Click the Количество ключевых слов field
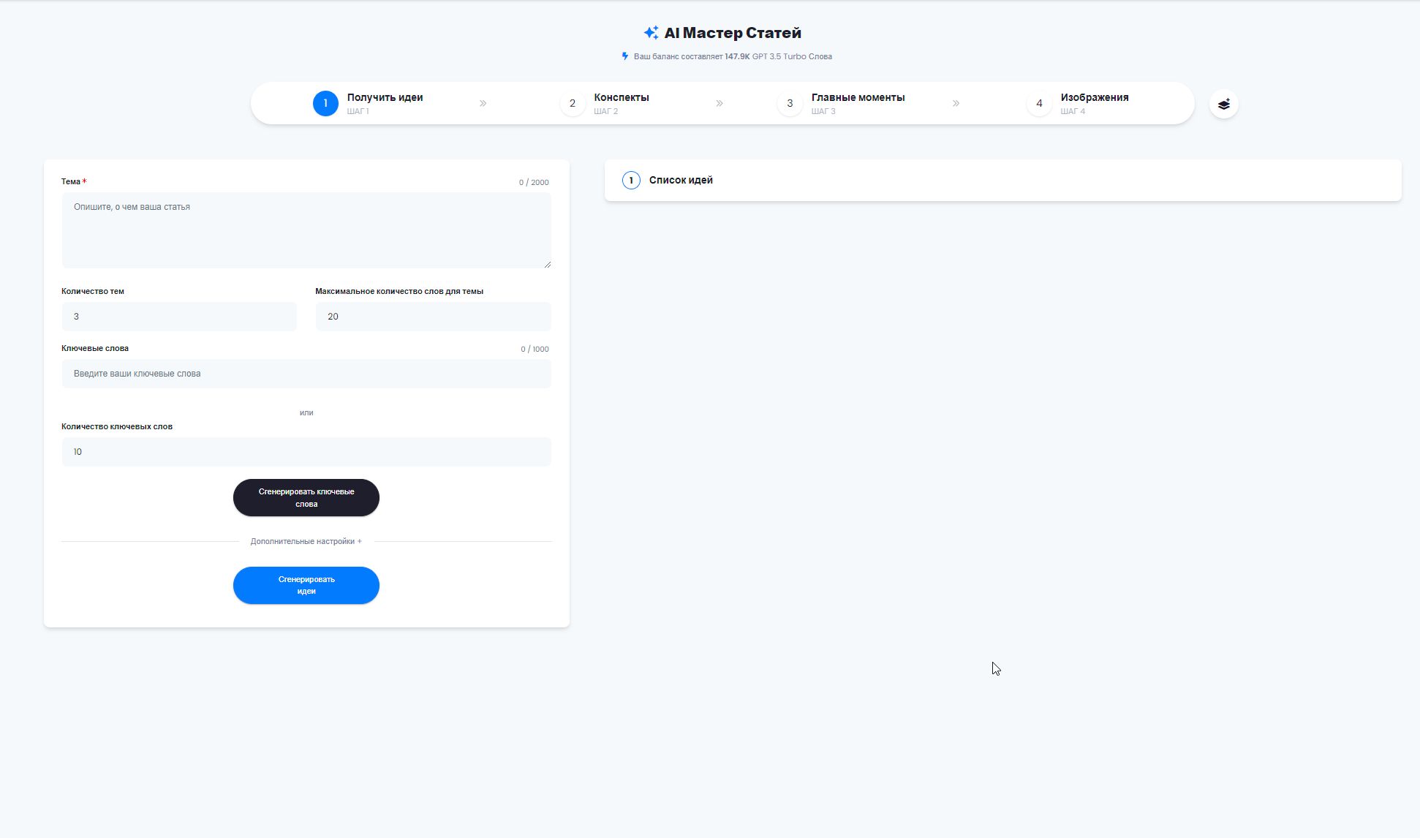 pos(306,452)
